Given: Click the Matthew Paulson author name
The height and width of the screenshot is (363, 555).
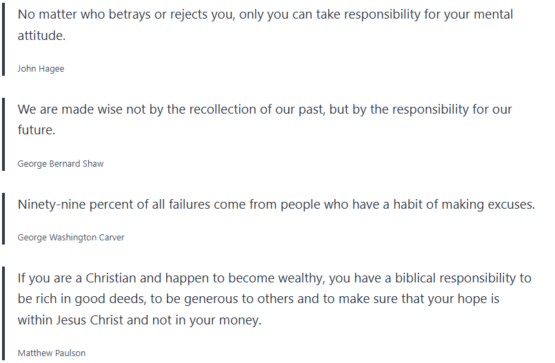Looking at the screenshot, I should (52, 353).
